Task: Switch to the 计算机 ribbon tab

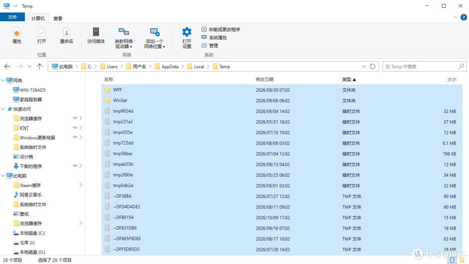Action: click(38, 18)
